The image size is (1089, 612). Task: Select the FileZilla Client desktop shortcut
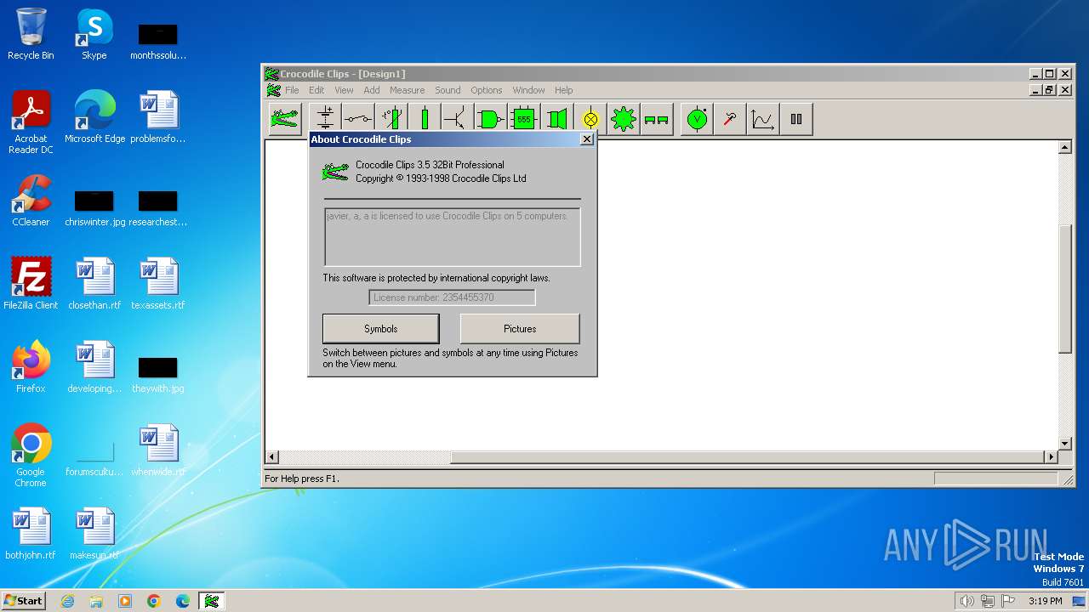click(31, 284)
